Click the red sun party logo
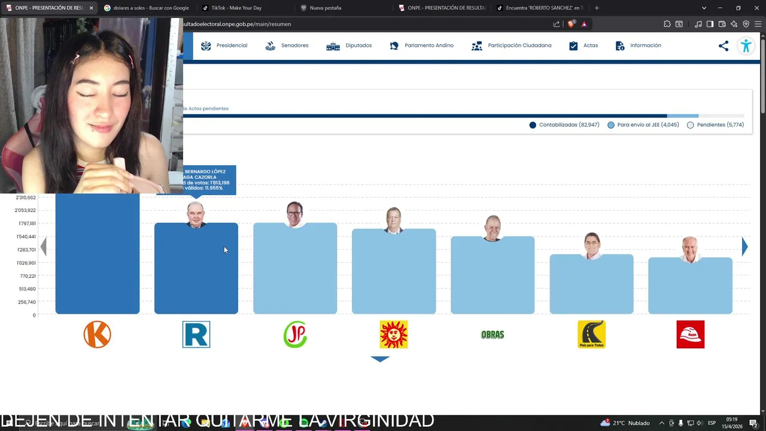Viewport: 766px width, 431px height. point(394,334)
